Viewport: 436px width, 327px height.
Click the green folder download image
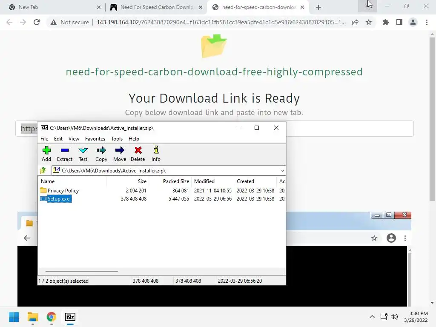tap(214, 46)
